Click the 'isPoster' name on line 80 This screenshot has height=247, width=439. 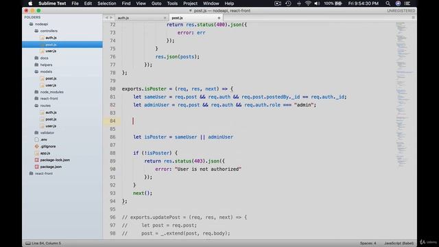pyautogui.click(x=155, y=89)
